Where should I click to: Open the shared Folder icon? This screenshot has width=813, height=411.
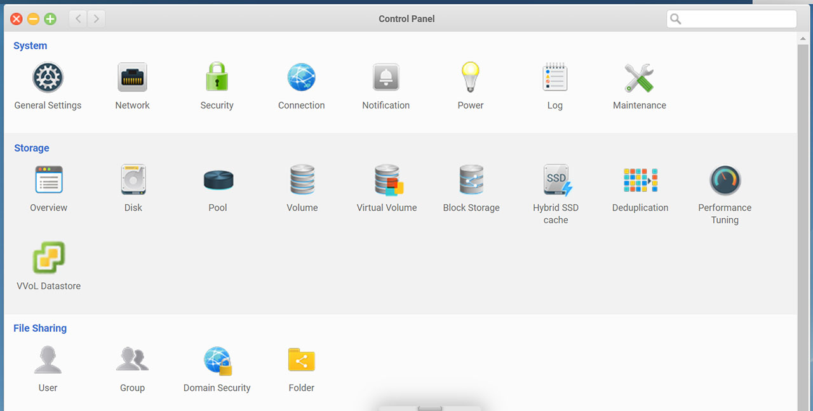pos(302,360)
